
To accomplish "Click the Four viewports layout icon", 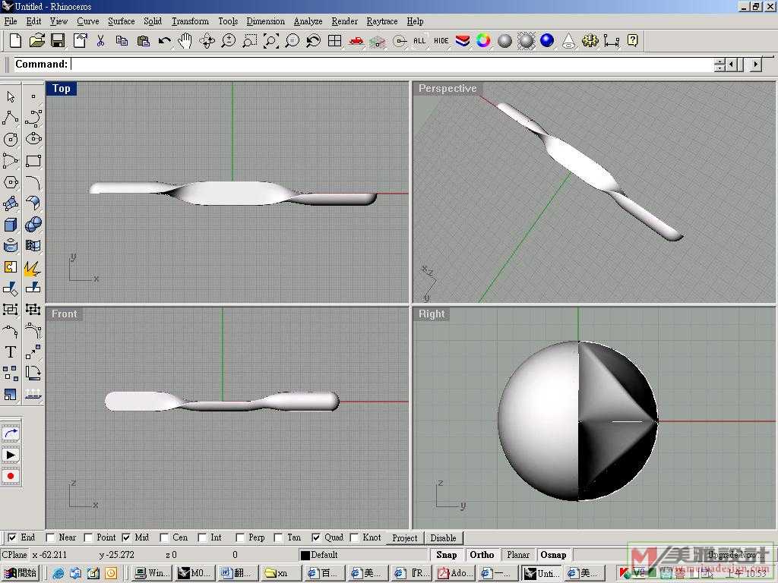I will [334, 41].
